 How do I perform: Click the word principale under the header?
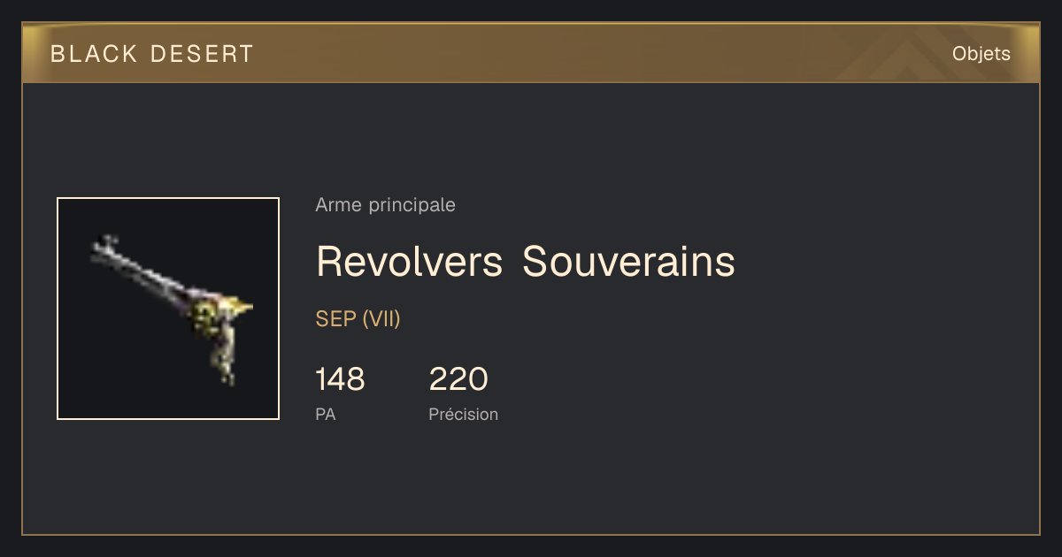(x=412, y=206)
